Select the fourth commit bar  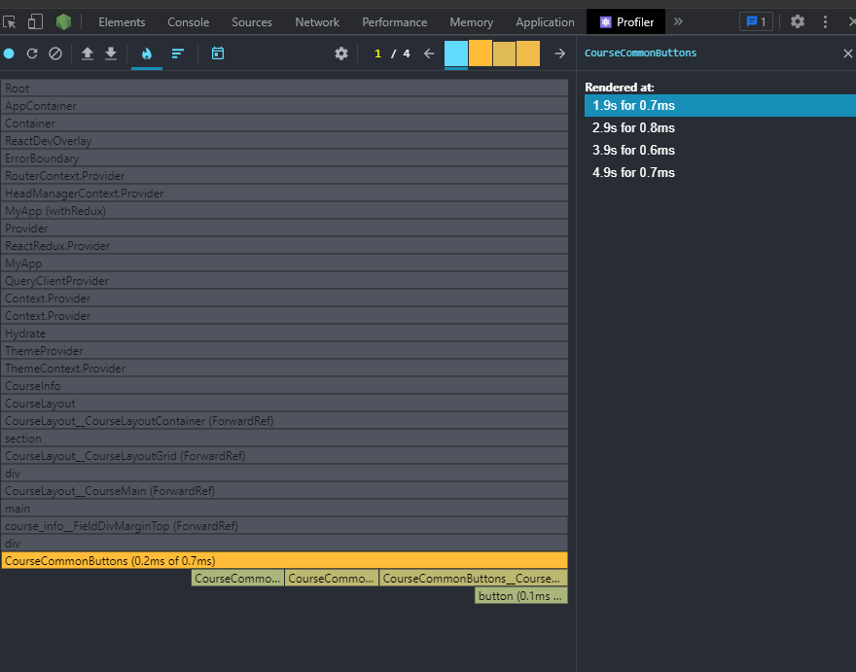[x=528, y=53]
